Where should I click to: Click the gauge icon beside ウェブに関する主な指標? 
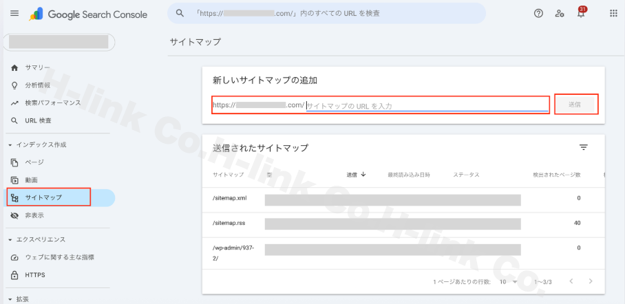point(14,257)
